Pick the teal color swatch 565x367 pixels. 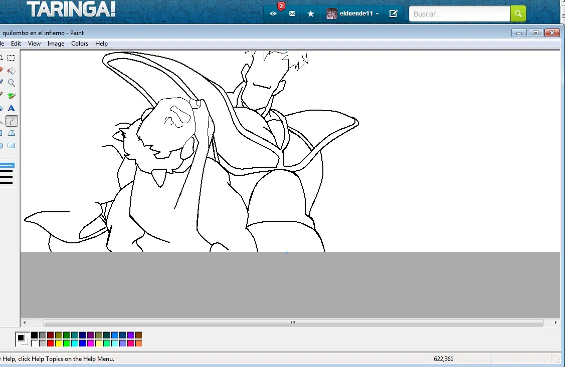pos(74,335)
